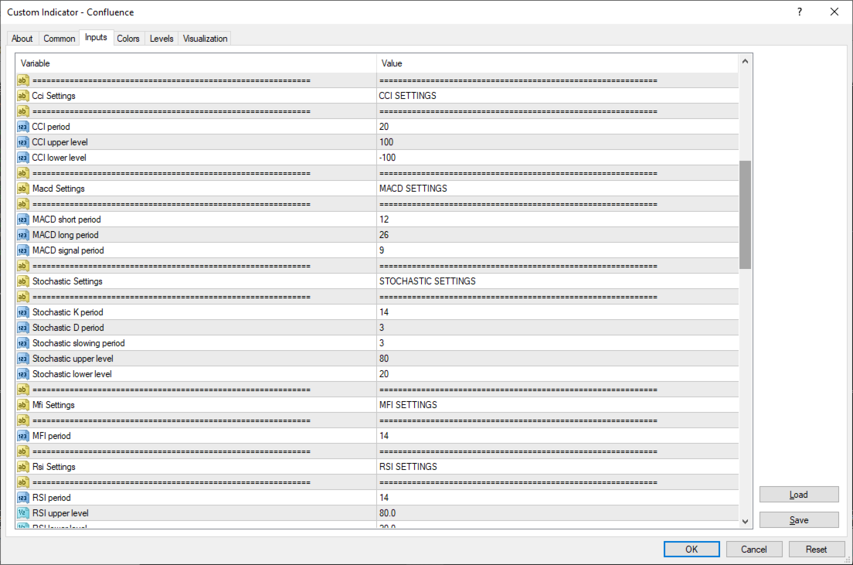The width and height of the screenshot is (853, 565).
Task: Click the integer icon beside RSI period
Action: (x=22, y=498)
